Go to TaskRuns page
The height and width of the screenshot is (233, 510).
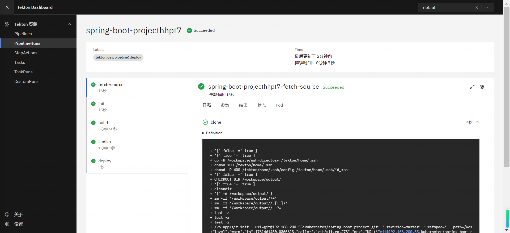23,72
